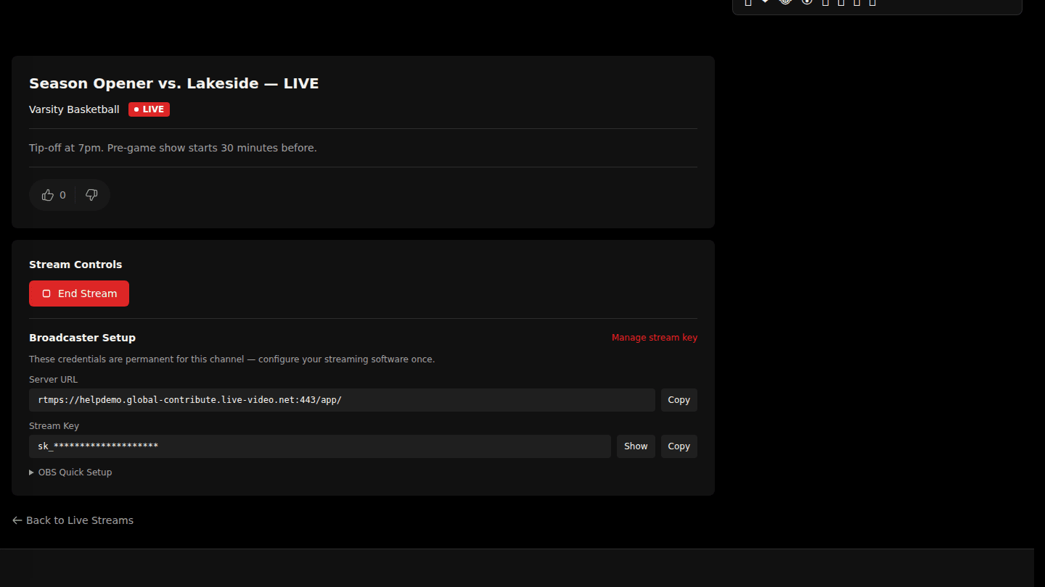Image resolution: width=1045 pixels, height=587 pixels.
Task: Click the like count number 0
Action: click(x=62, y=195)
